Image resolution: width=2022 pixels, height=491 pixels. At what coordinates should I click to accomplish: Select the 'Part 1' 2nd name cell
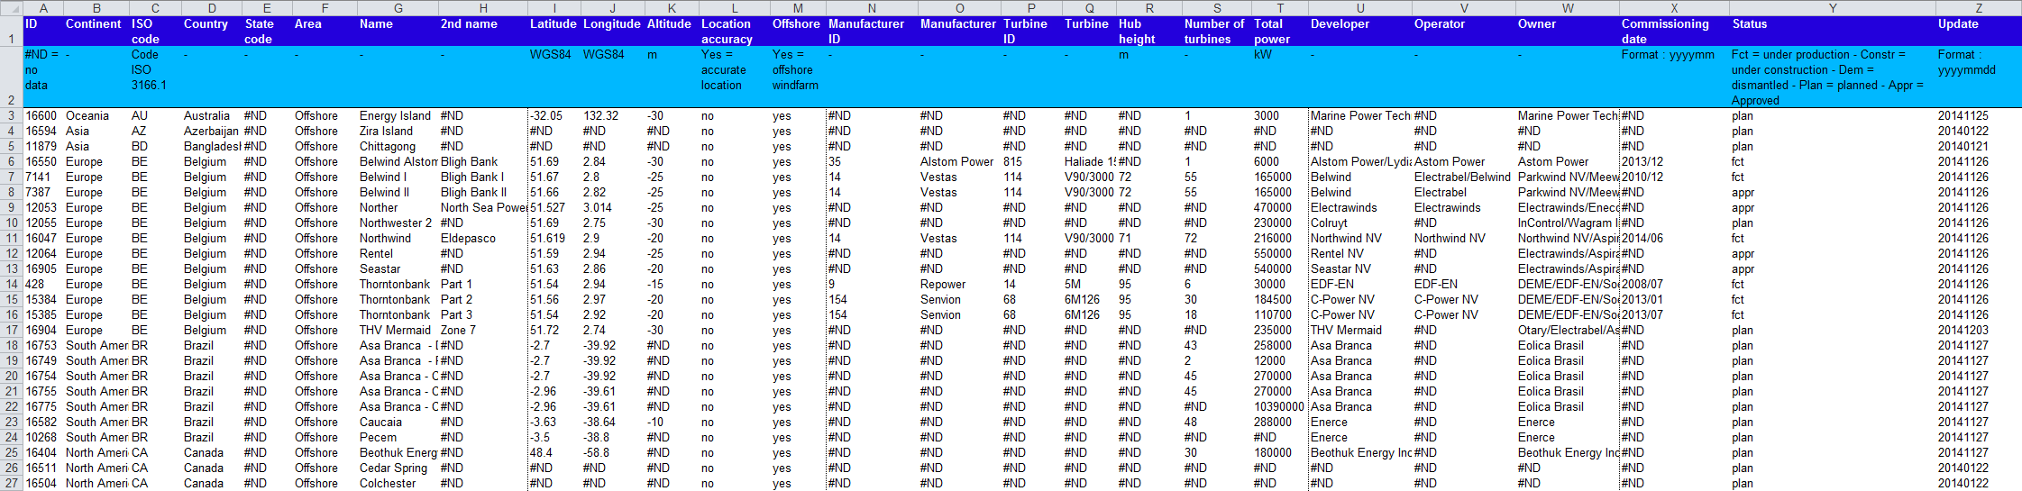pyautogui.click(x=482, y=285)
